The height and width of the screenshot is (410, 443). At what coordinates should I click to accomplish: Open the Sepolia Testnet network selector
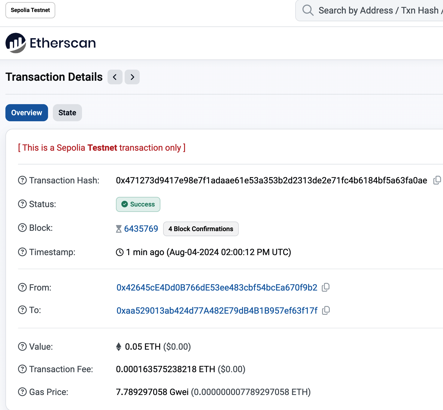pyautogui.click(x=30, y=10)
